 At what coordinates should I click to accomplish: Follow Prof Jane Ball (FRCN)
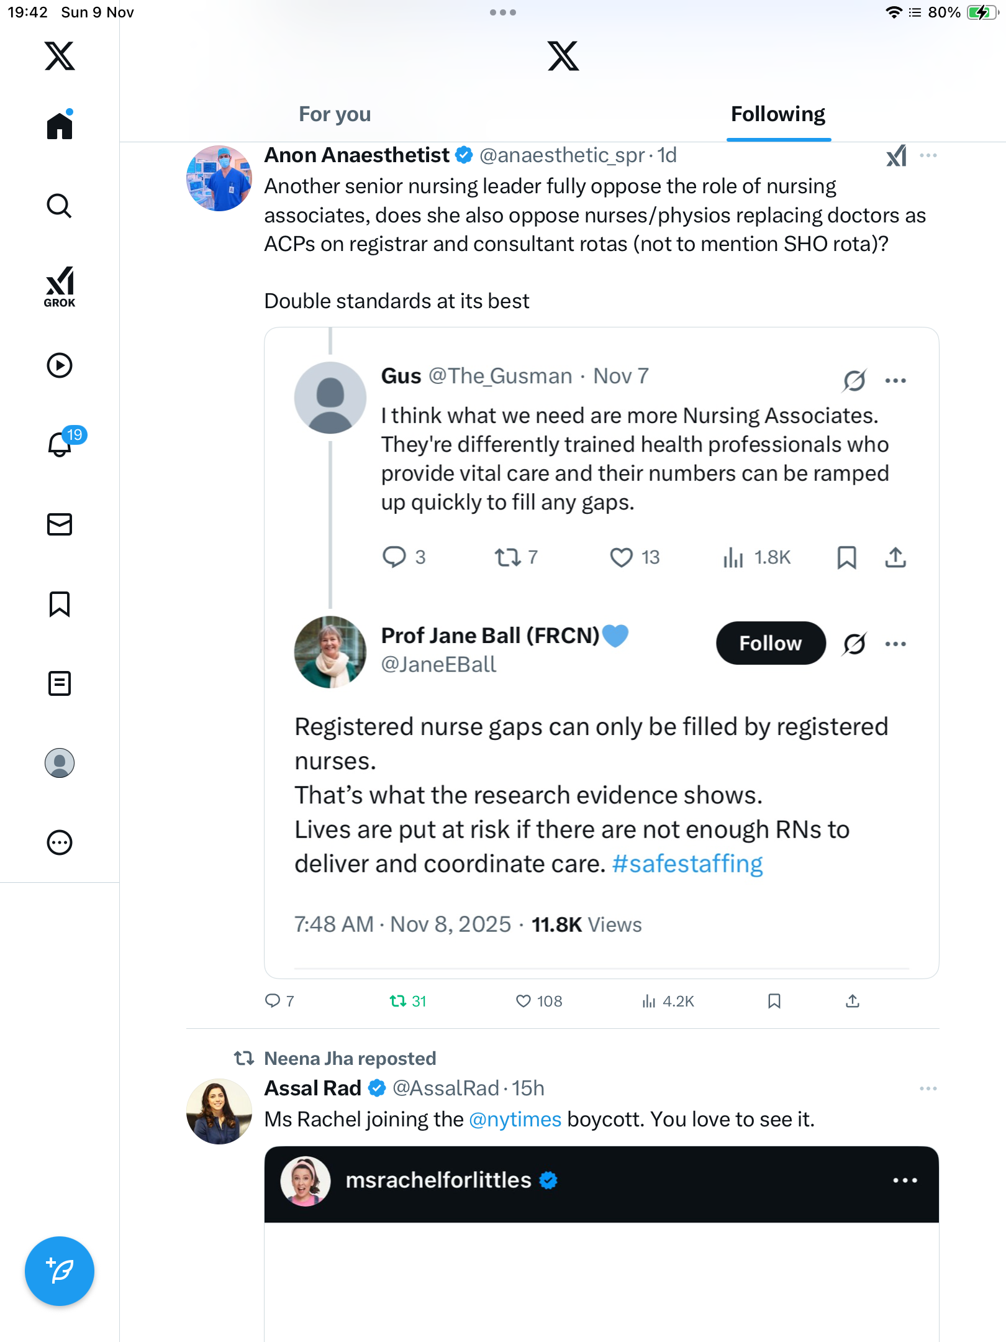point(770,643)
